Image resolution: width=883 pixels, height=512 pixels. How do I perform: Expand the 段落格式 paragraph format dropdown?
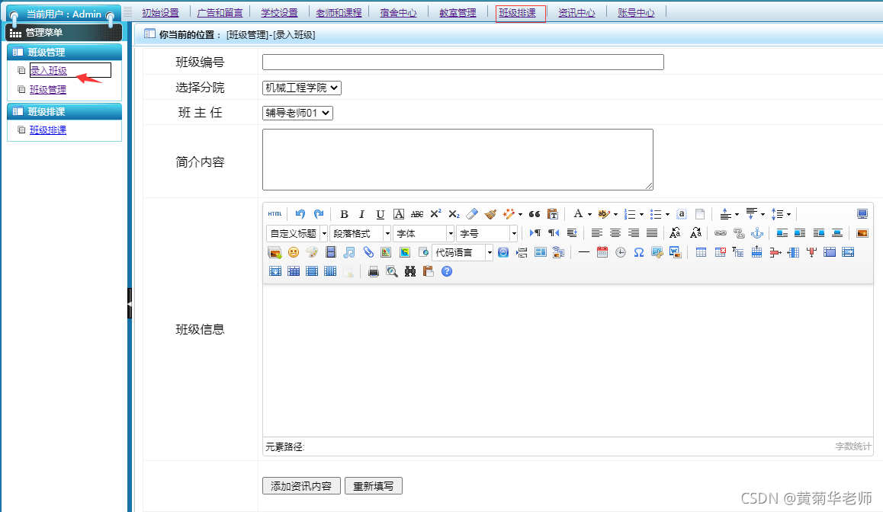pyautogui.click(x=360, y=233)
